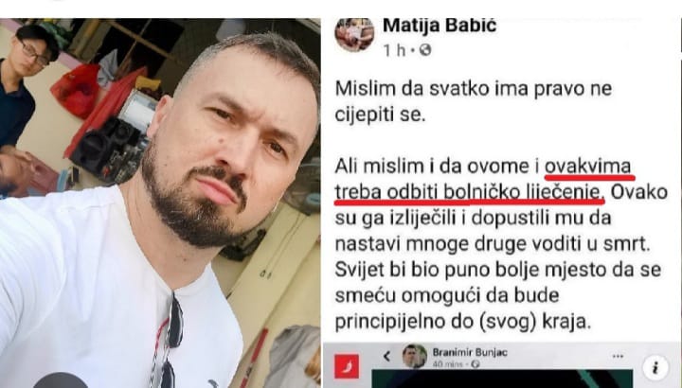This screenshot has height=388, width=682.
Task: Click the globe icon next to 40 mins
Action: [476, 364]
